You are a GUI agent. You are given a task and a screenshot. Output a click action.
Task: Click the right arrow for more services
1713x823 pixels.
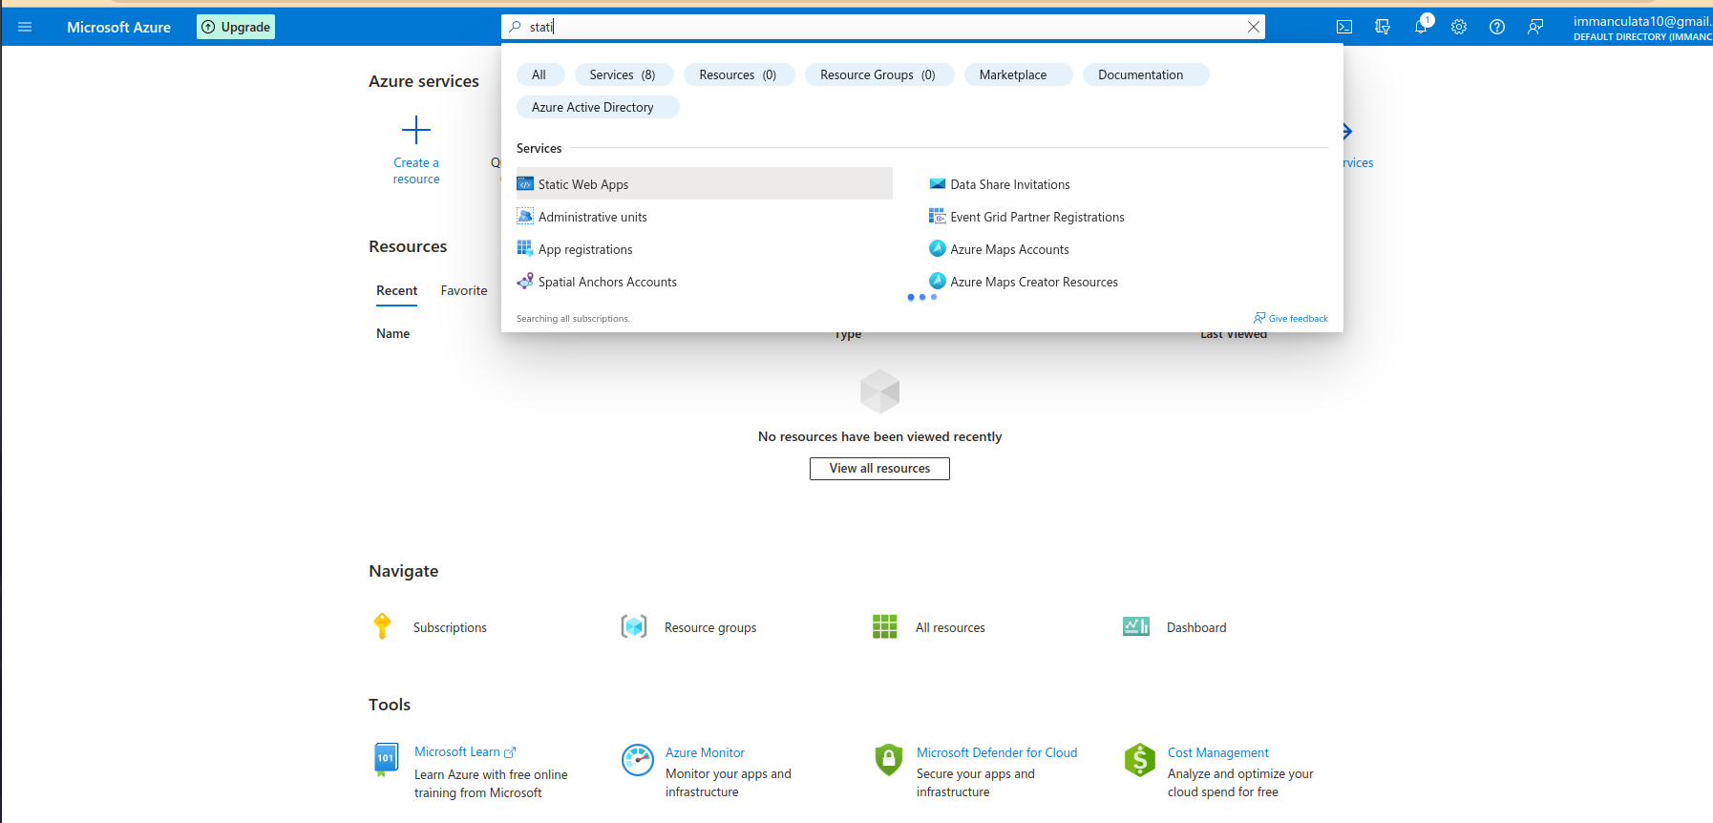(1347, 131)
